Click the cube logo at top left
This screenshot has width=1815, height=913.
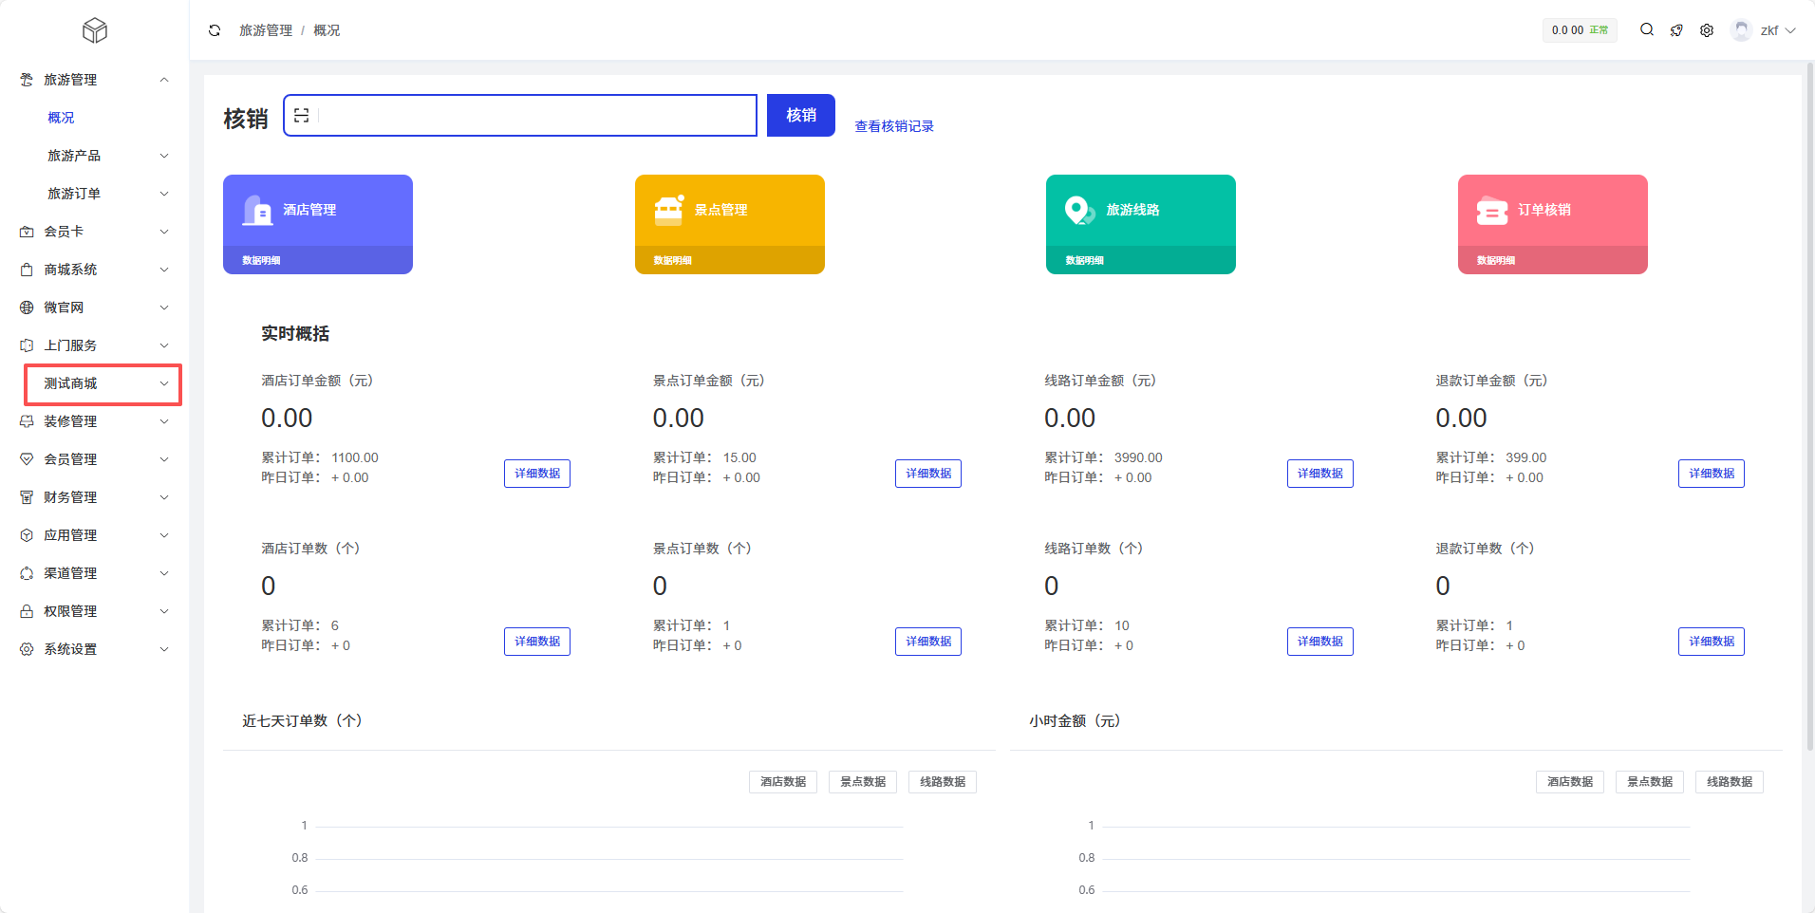pos(95,30)
